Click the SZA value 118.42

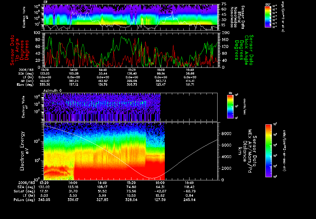(x=189, y=187)
